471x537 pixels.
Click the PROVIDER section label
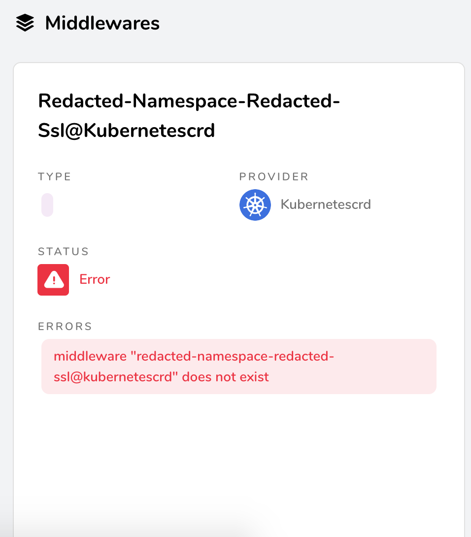click(273, 176)
